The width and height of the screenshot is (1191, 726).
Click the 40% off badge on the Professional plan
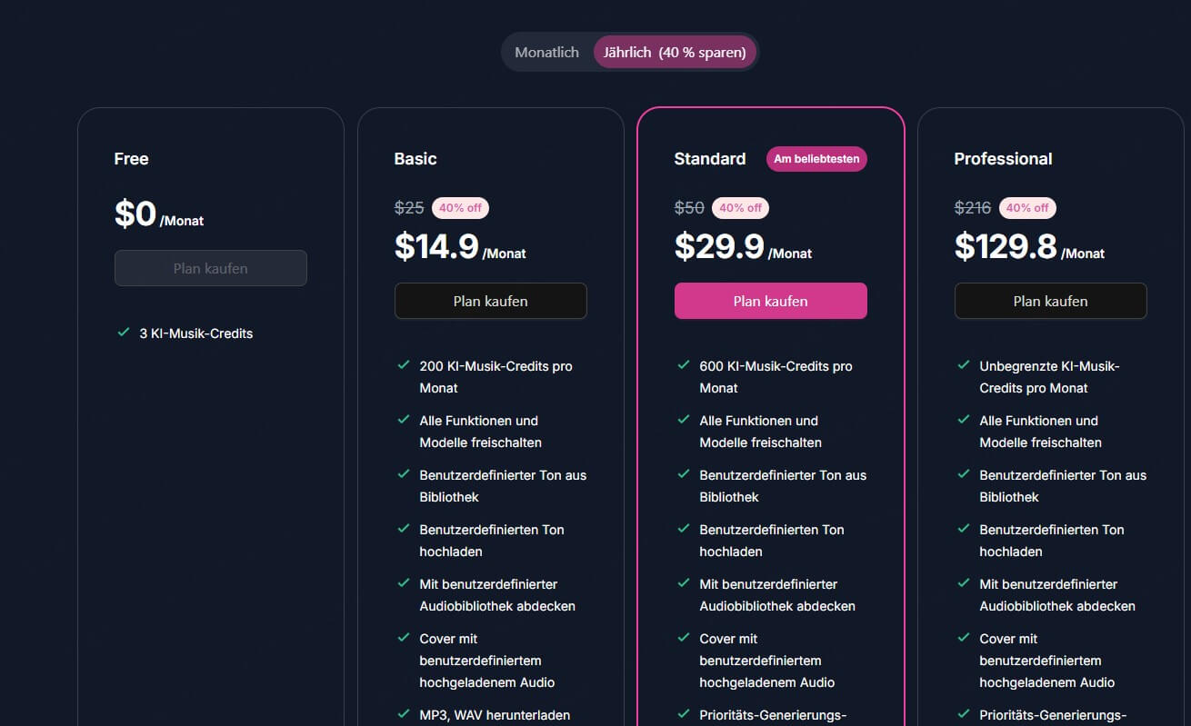(1027, 207)
